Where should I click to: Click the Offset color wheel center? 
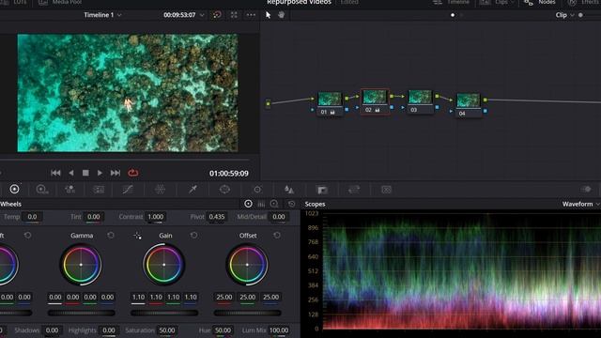[x=247, y=265]
